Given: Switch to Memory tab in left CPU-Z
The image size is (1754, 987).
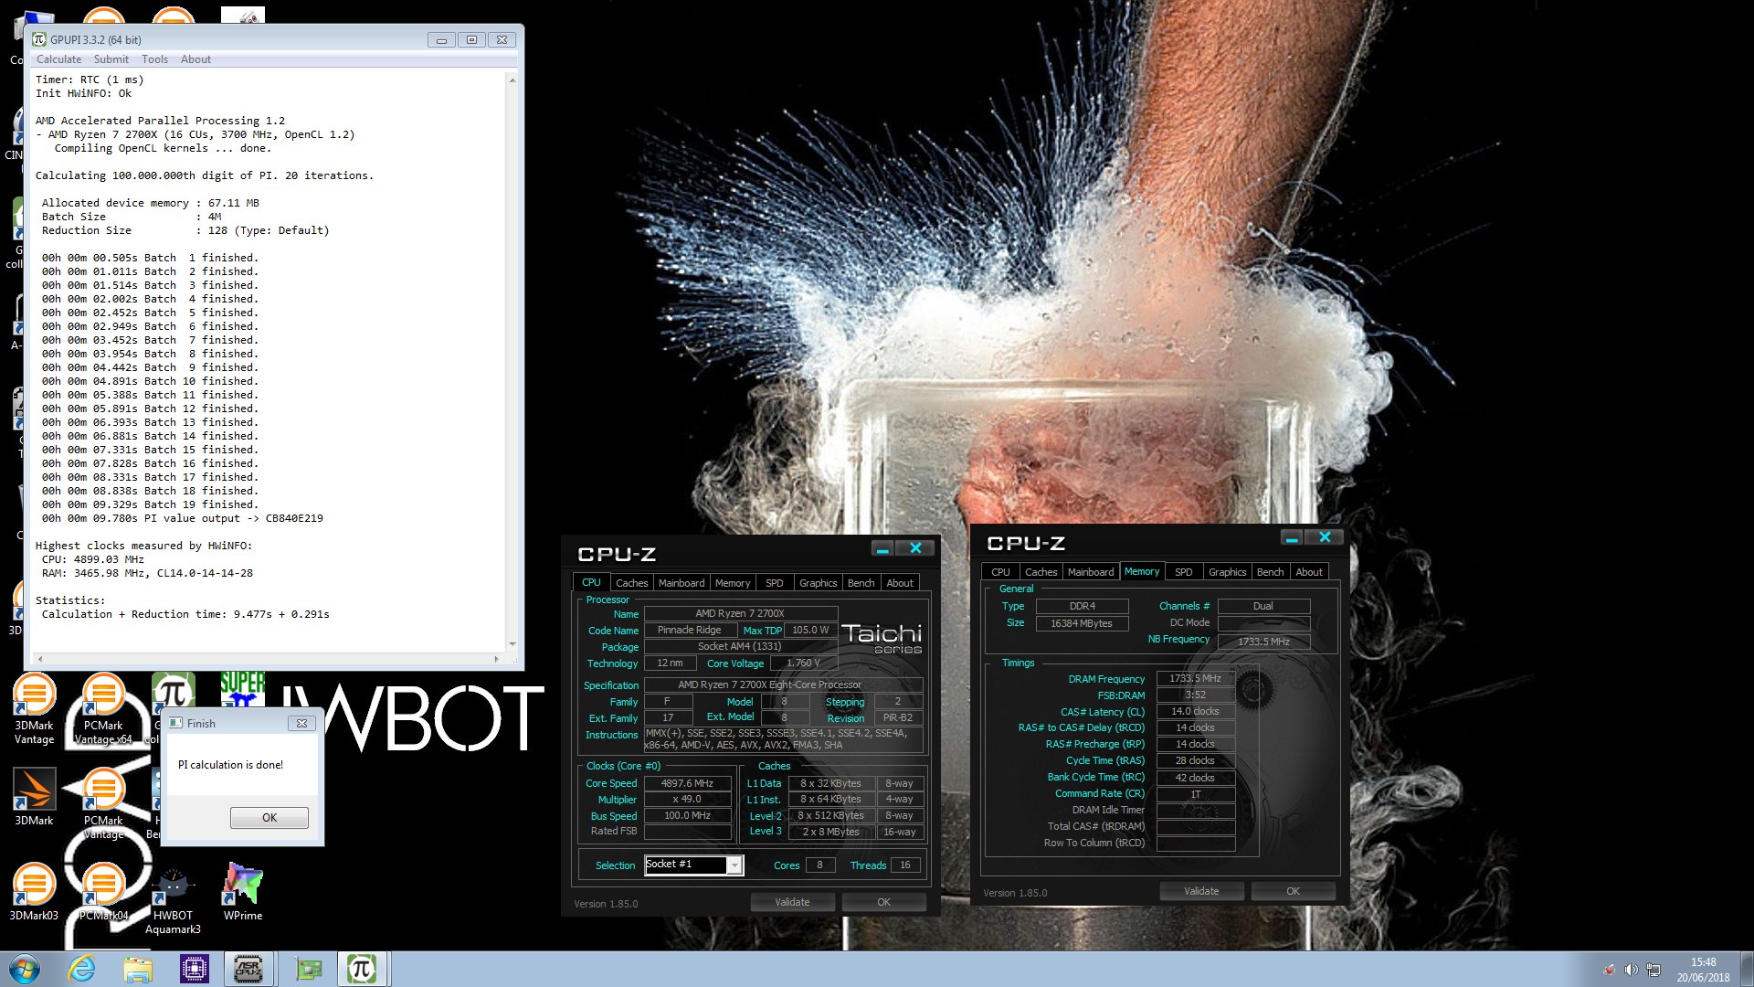Looking at the screenshot, I should [733, 583].
